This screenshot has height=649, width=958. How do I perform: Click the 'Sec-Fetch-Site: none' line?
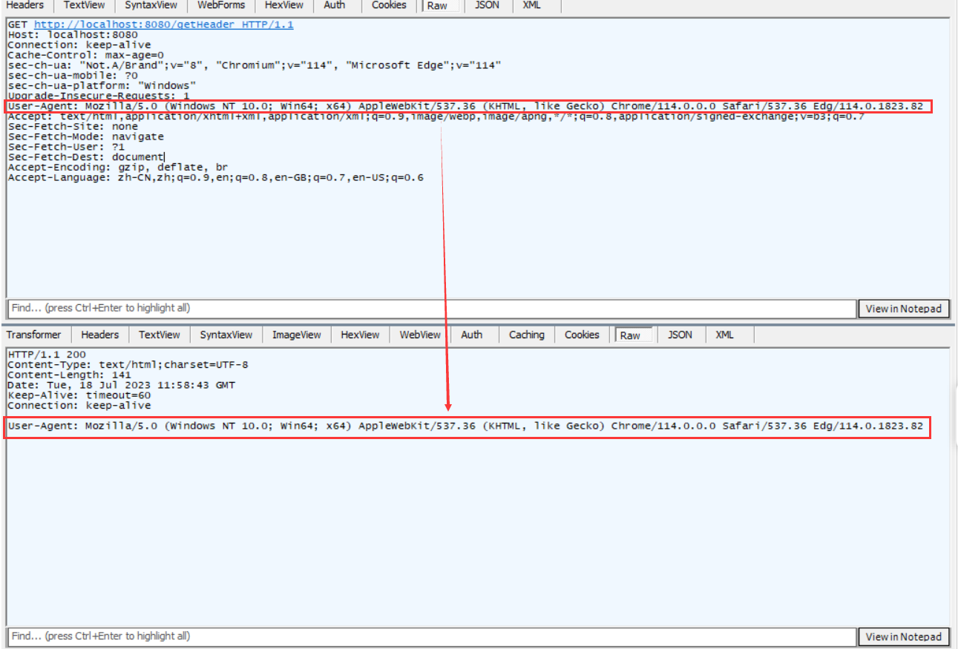(x=73, y=127)
